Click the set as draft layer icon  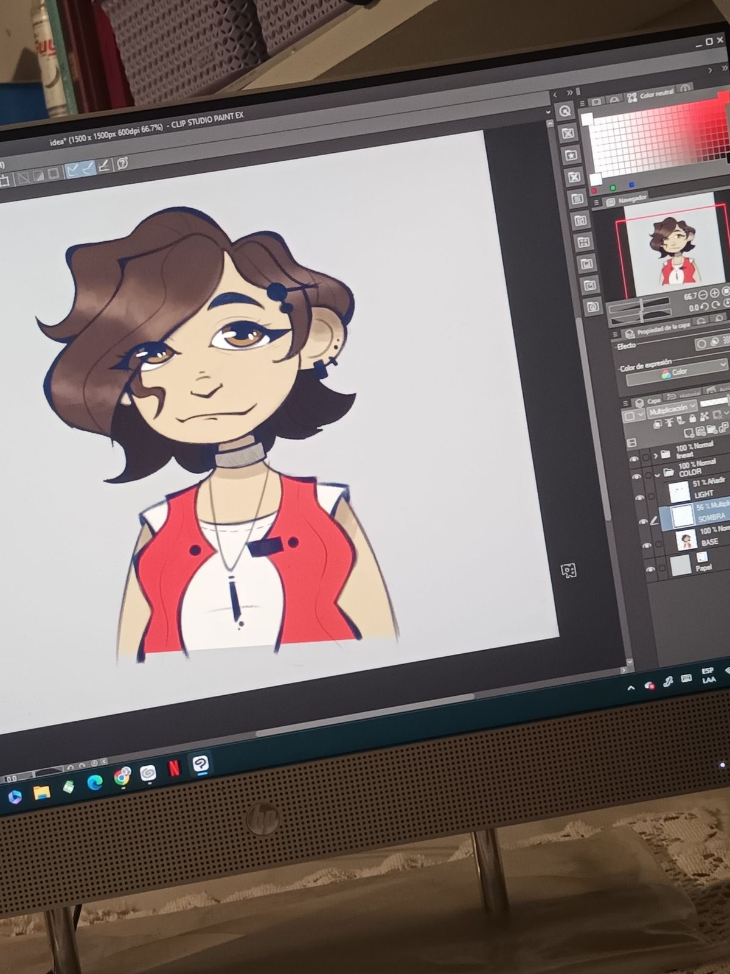pyautogui.click(x=681, y=421)
